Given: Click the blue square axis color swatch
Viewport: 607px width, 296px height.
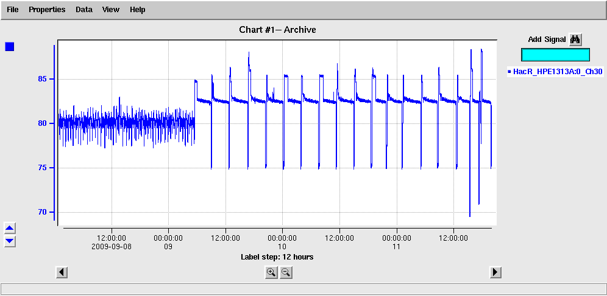Looking at the screenshot, I should tap(10, 47).
